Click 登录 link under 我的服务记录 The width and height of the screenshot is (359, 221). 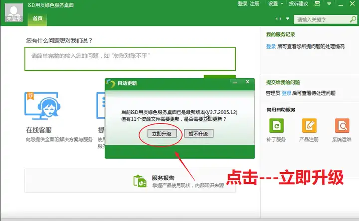(x=271, y=46)
